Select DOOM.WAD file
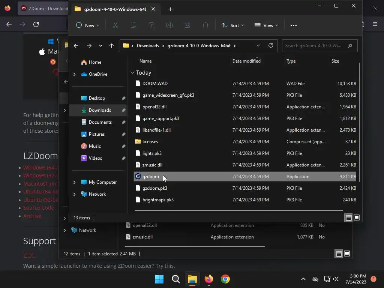 coord(245,84)
